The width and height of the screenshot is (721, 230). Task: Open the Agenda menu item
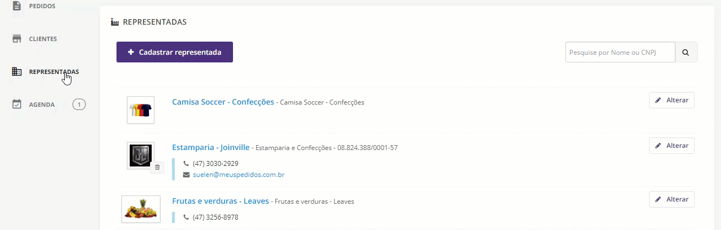pyautogui.click(x=42, y=105)
